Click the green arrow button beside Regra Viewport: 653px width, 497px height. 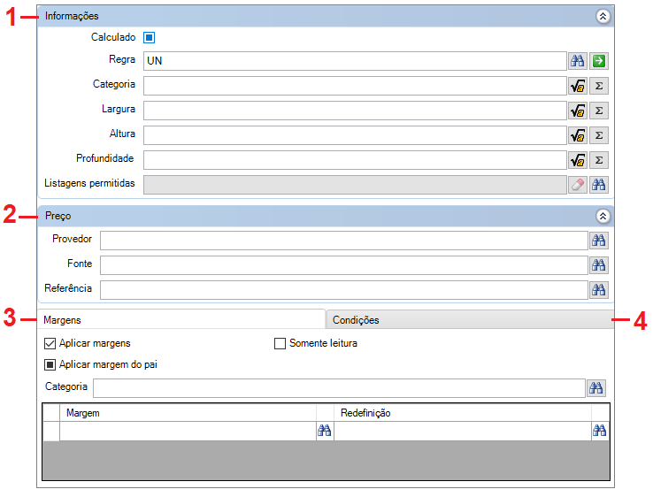pos(599,61)
